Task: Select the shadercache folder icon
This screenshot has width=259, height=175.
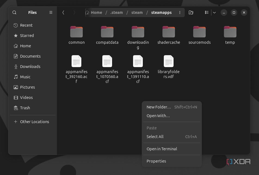Action: pyautogui.click(x=169, y=32)
